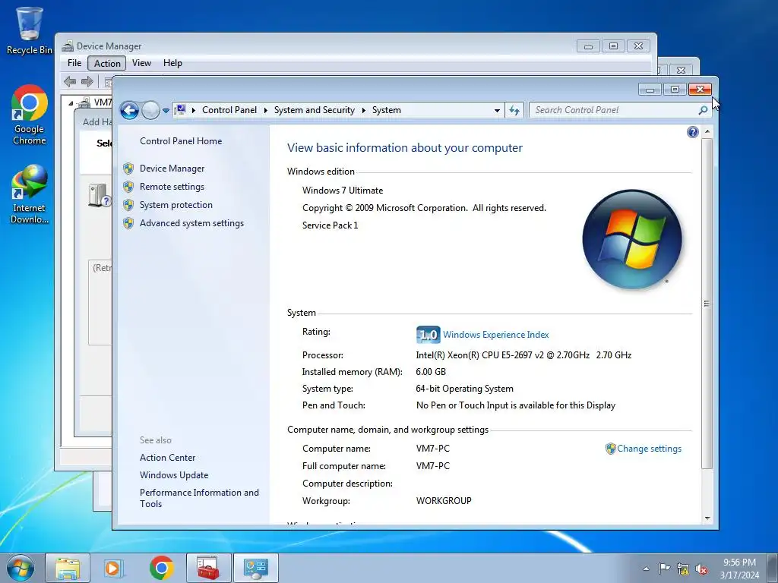Click the network tray icon
Screen dimensions: 778x583
click(x=683, y=569)
